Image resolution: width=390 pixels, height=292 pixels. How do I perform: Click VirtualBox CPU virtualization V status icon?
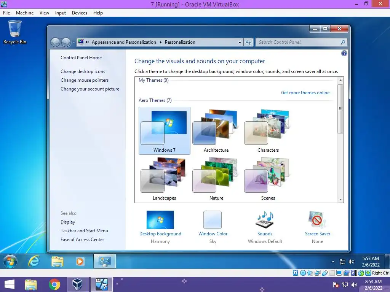click(353, 273)
